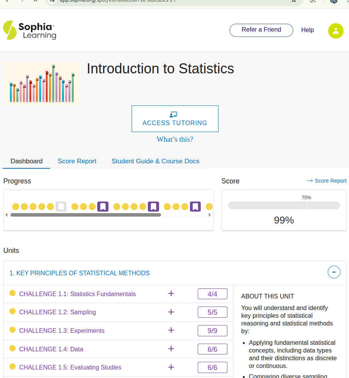Click the yellow status dot beside Challenge 1.2
This screenshot has width=349, height=378.
click(12, 311)
